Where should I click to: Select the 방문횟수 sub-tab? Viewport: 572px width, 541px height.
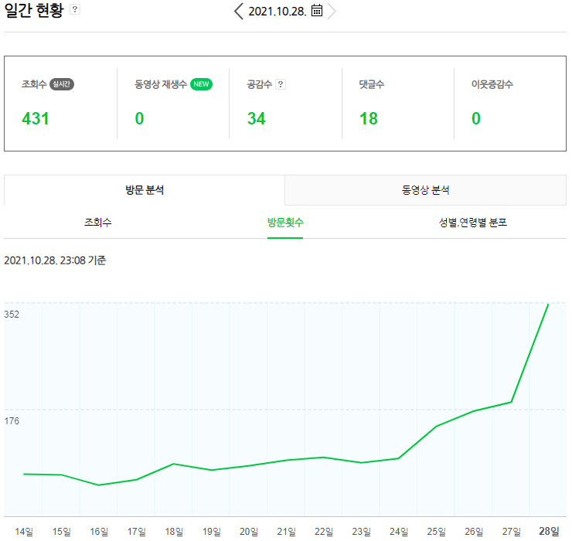[285, 222]
